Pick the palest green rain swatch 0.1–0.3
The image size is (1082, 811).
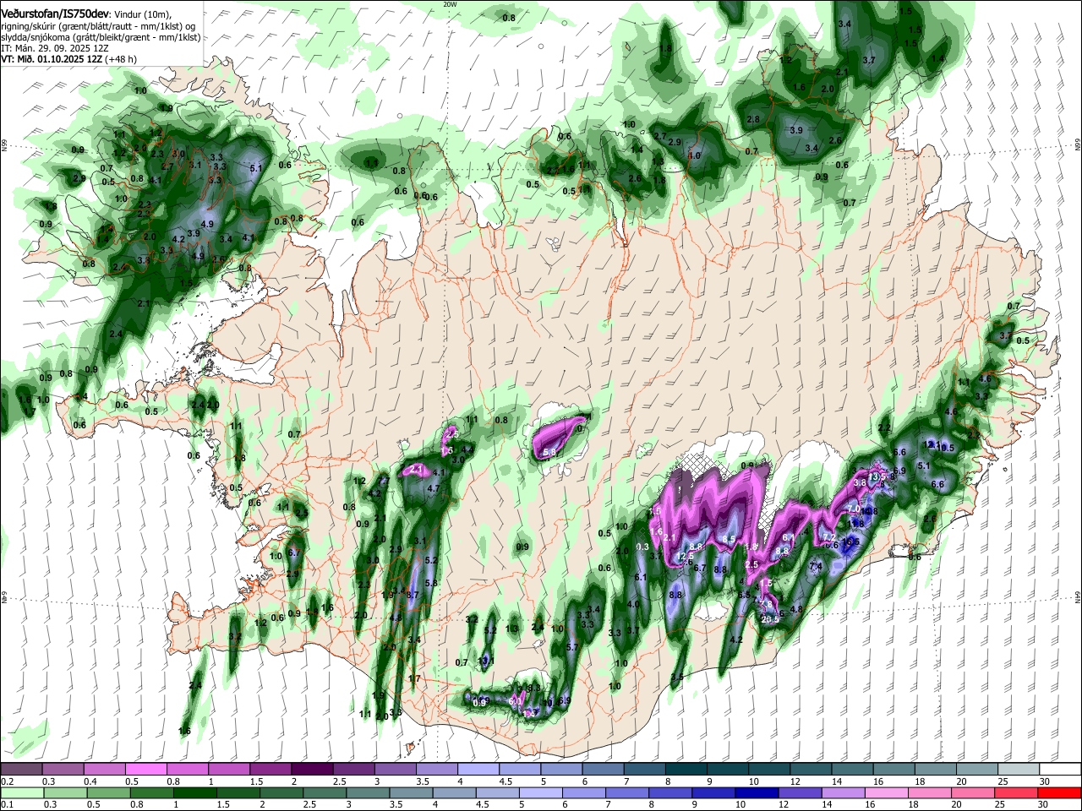(22, 792)
